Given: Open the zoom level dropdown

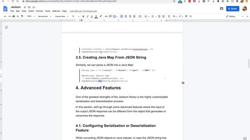Looking at the screenshot, I should pyautogui.click(x=30, y=16).
